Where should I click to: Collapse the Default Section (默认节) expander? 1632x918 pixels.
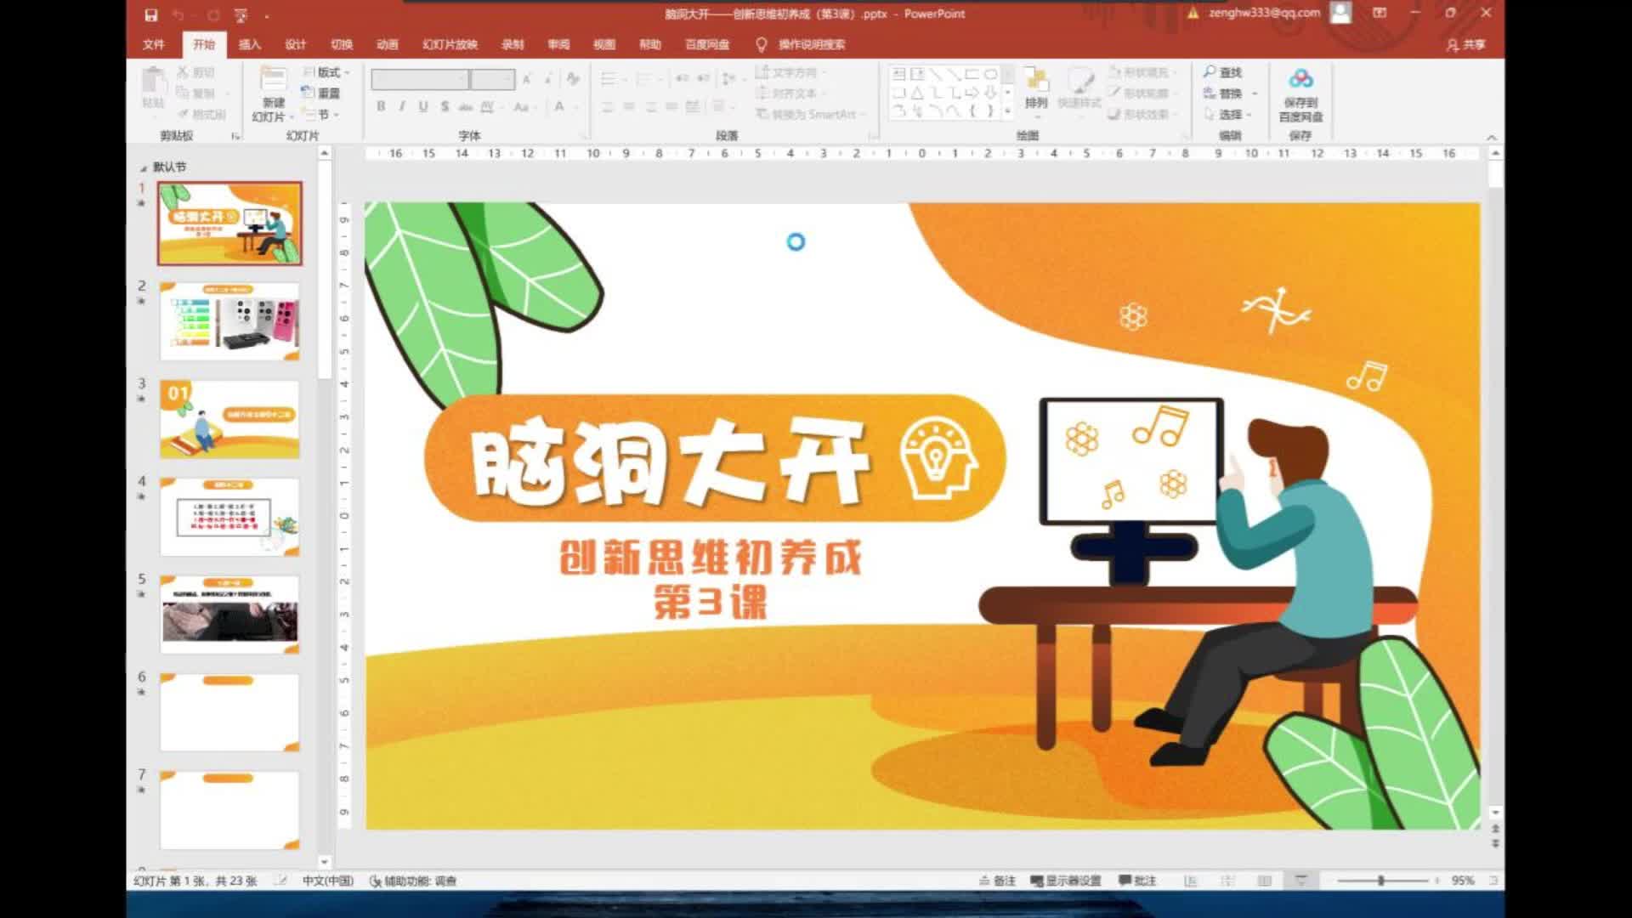click(143, 167)
